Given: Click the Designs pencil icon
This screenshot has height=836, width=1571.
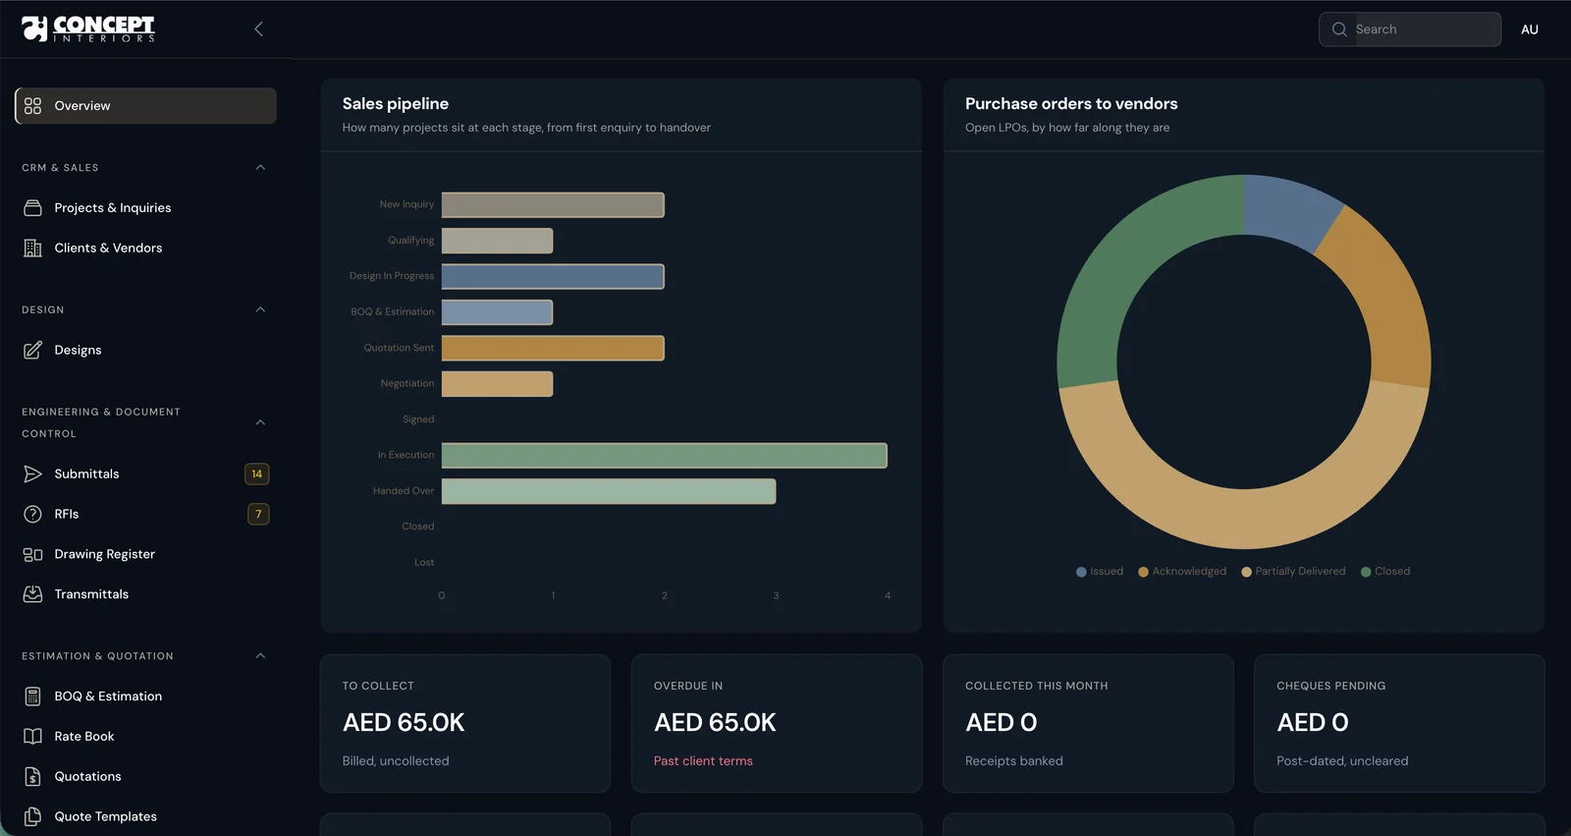Looking at the screenshot, I should pos(32,350).
